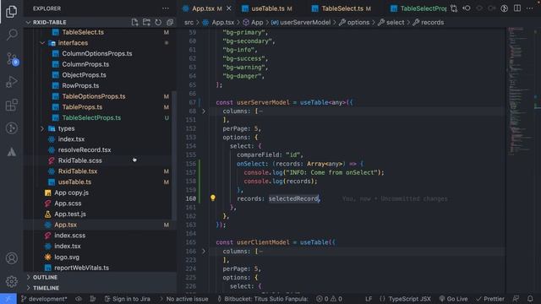
Task: Click the records breadcrumb segment
Action: point(429,23)
